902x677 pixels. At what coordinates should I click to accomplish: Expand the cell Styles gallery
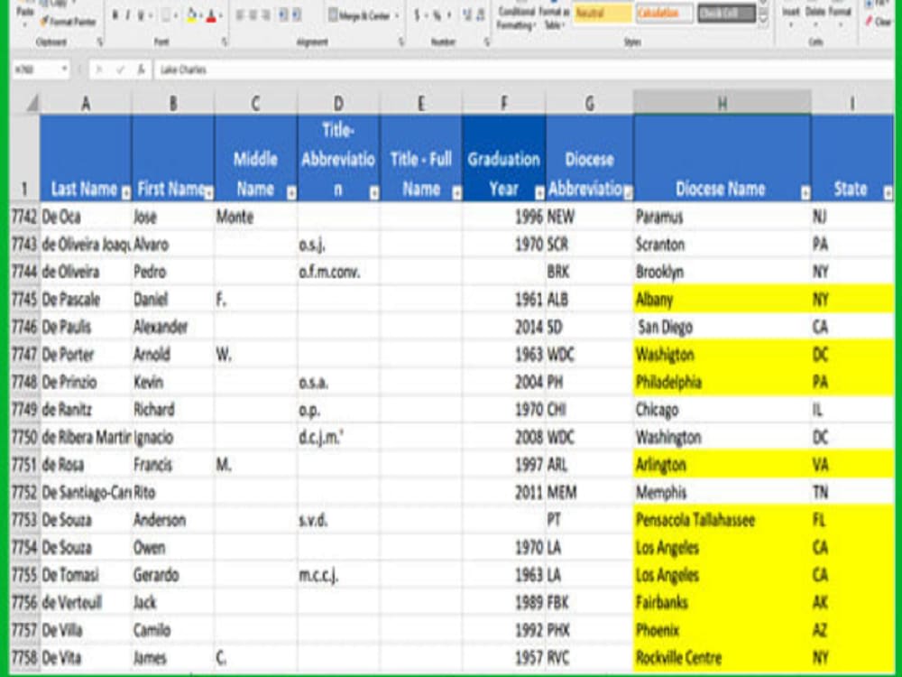click(763, 22)
